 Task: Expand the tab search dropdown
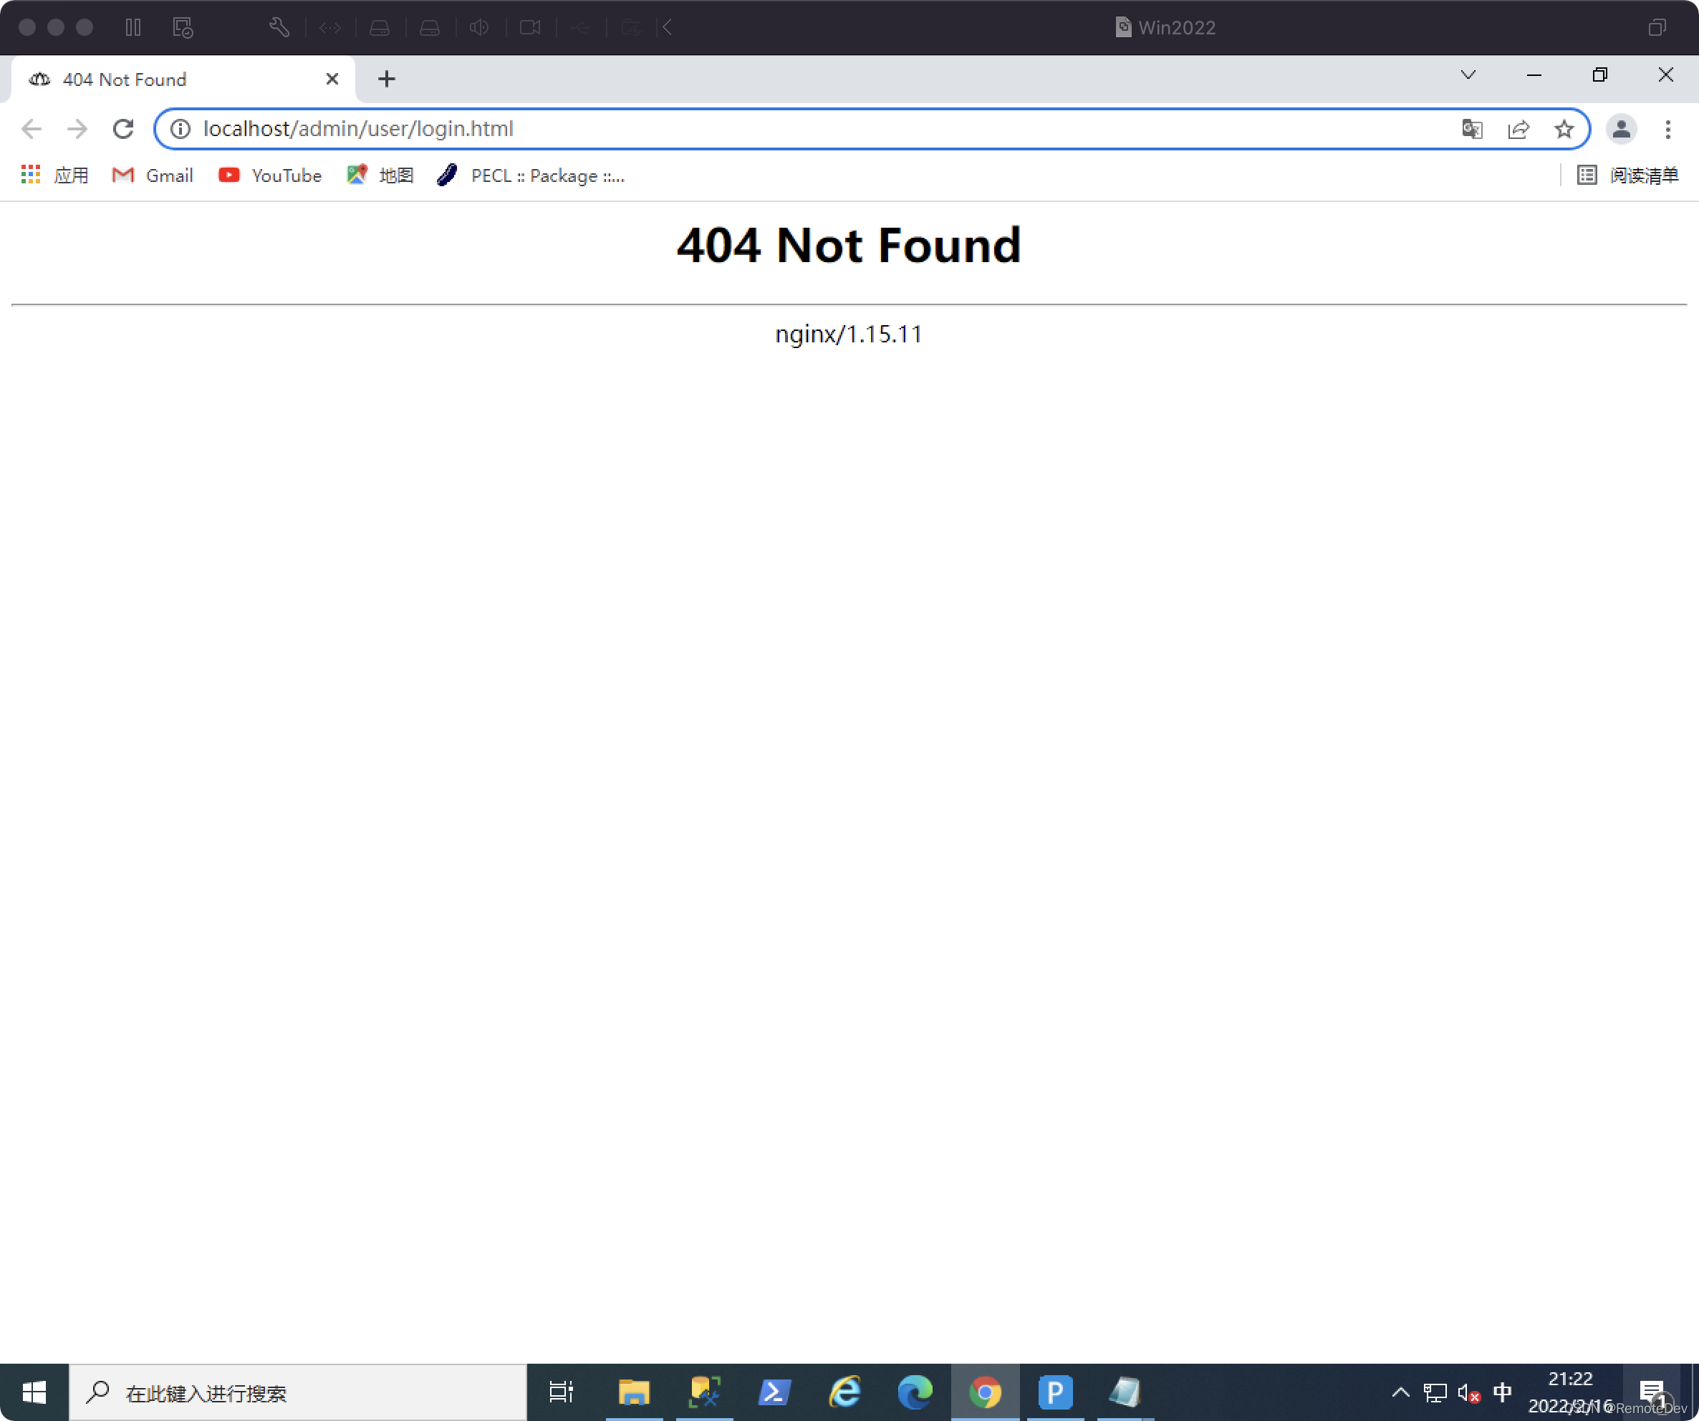click(x=1468, y=74)
